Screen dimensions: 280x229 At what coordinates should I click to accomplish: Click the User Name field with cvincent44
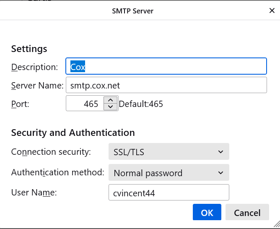169,193
